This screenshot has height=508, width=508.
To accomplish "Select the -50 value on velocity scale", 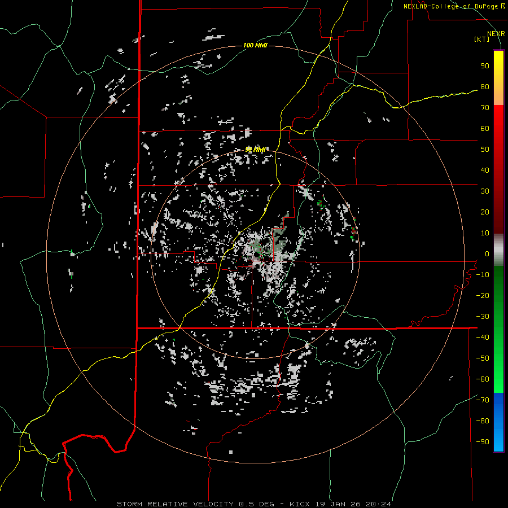I will pos(483,358).
